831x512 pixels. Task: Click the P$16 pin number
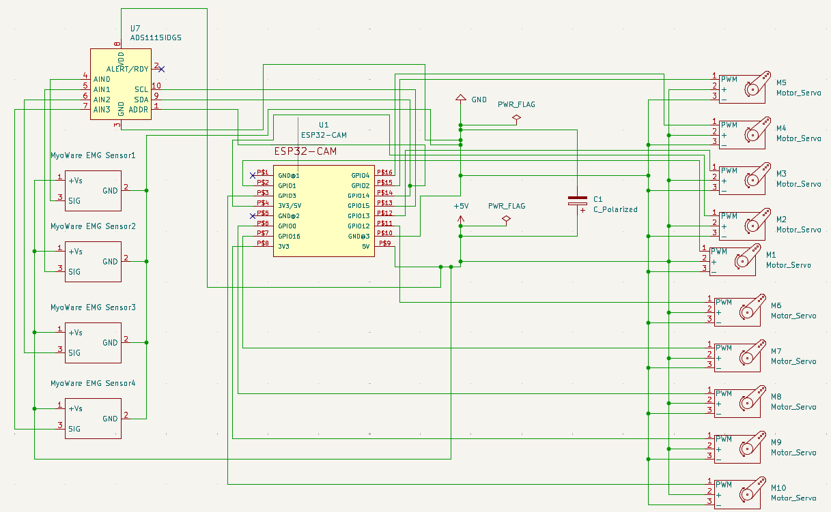(386, 172)
